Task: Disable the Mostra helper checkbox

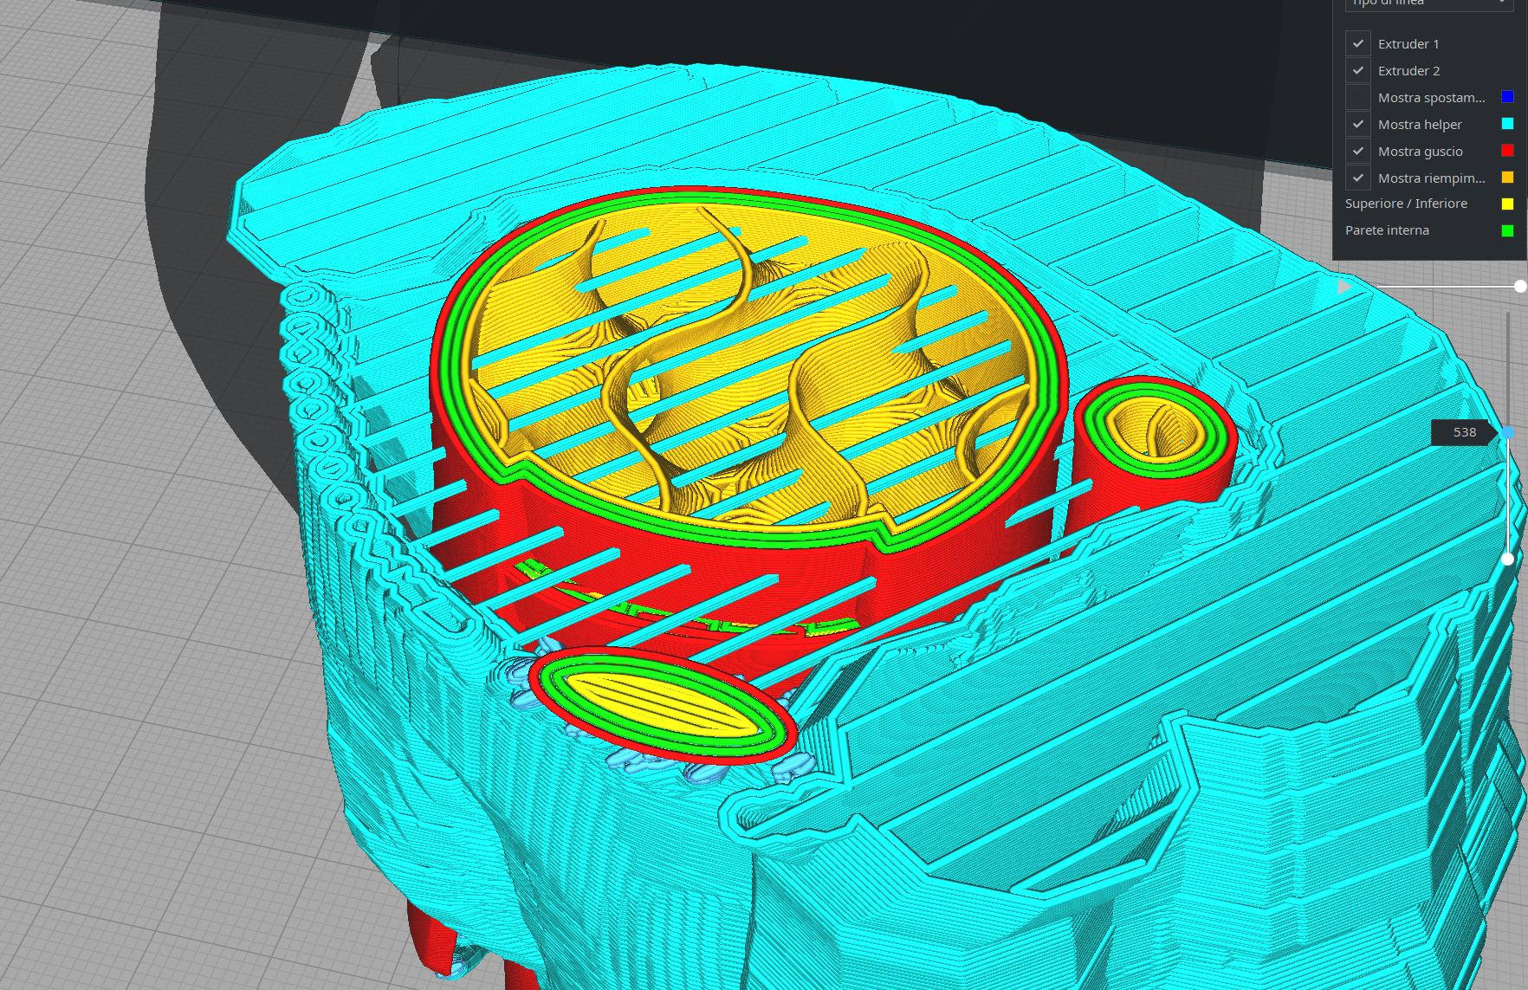Action: point(1357,124)
